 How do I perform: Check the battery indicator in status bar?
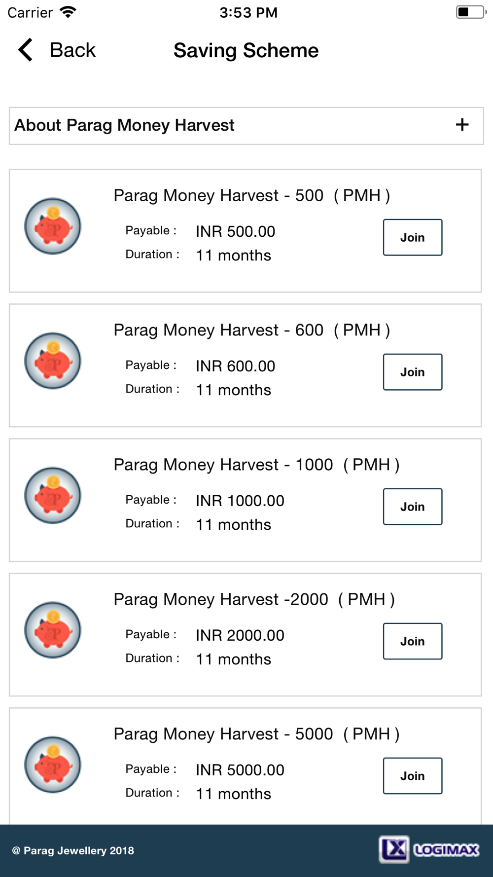471,12
